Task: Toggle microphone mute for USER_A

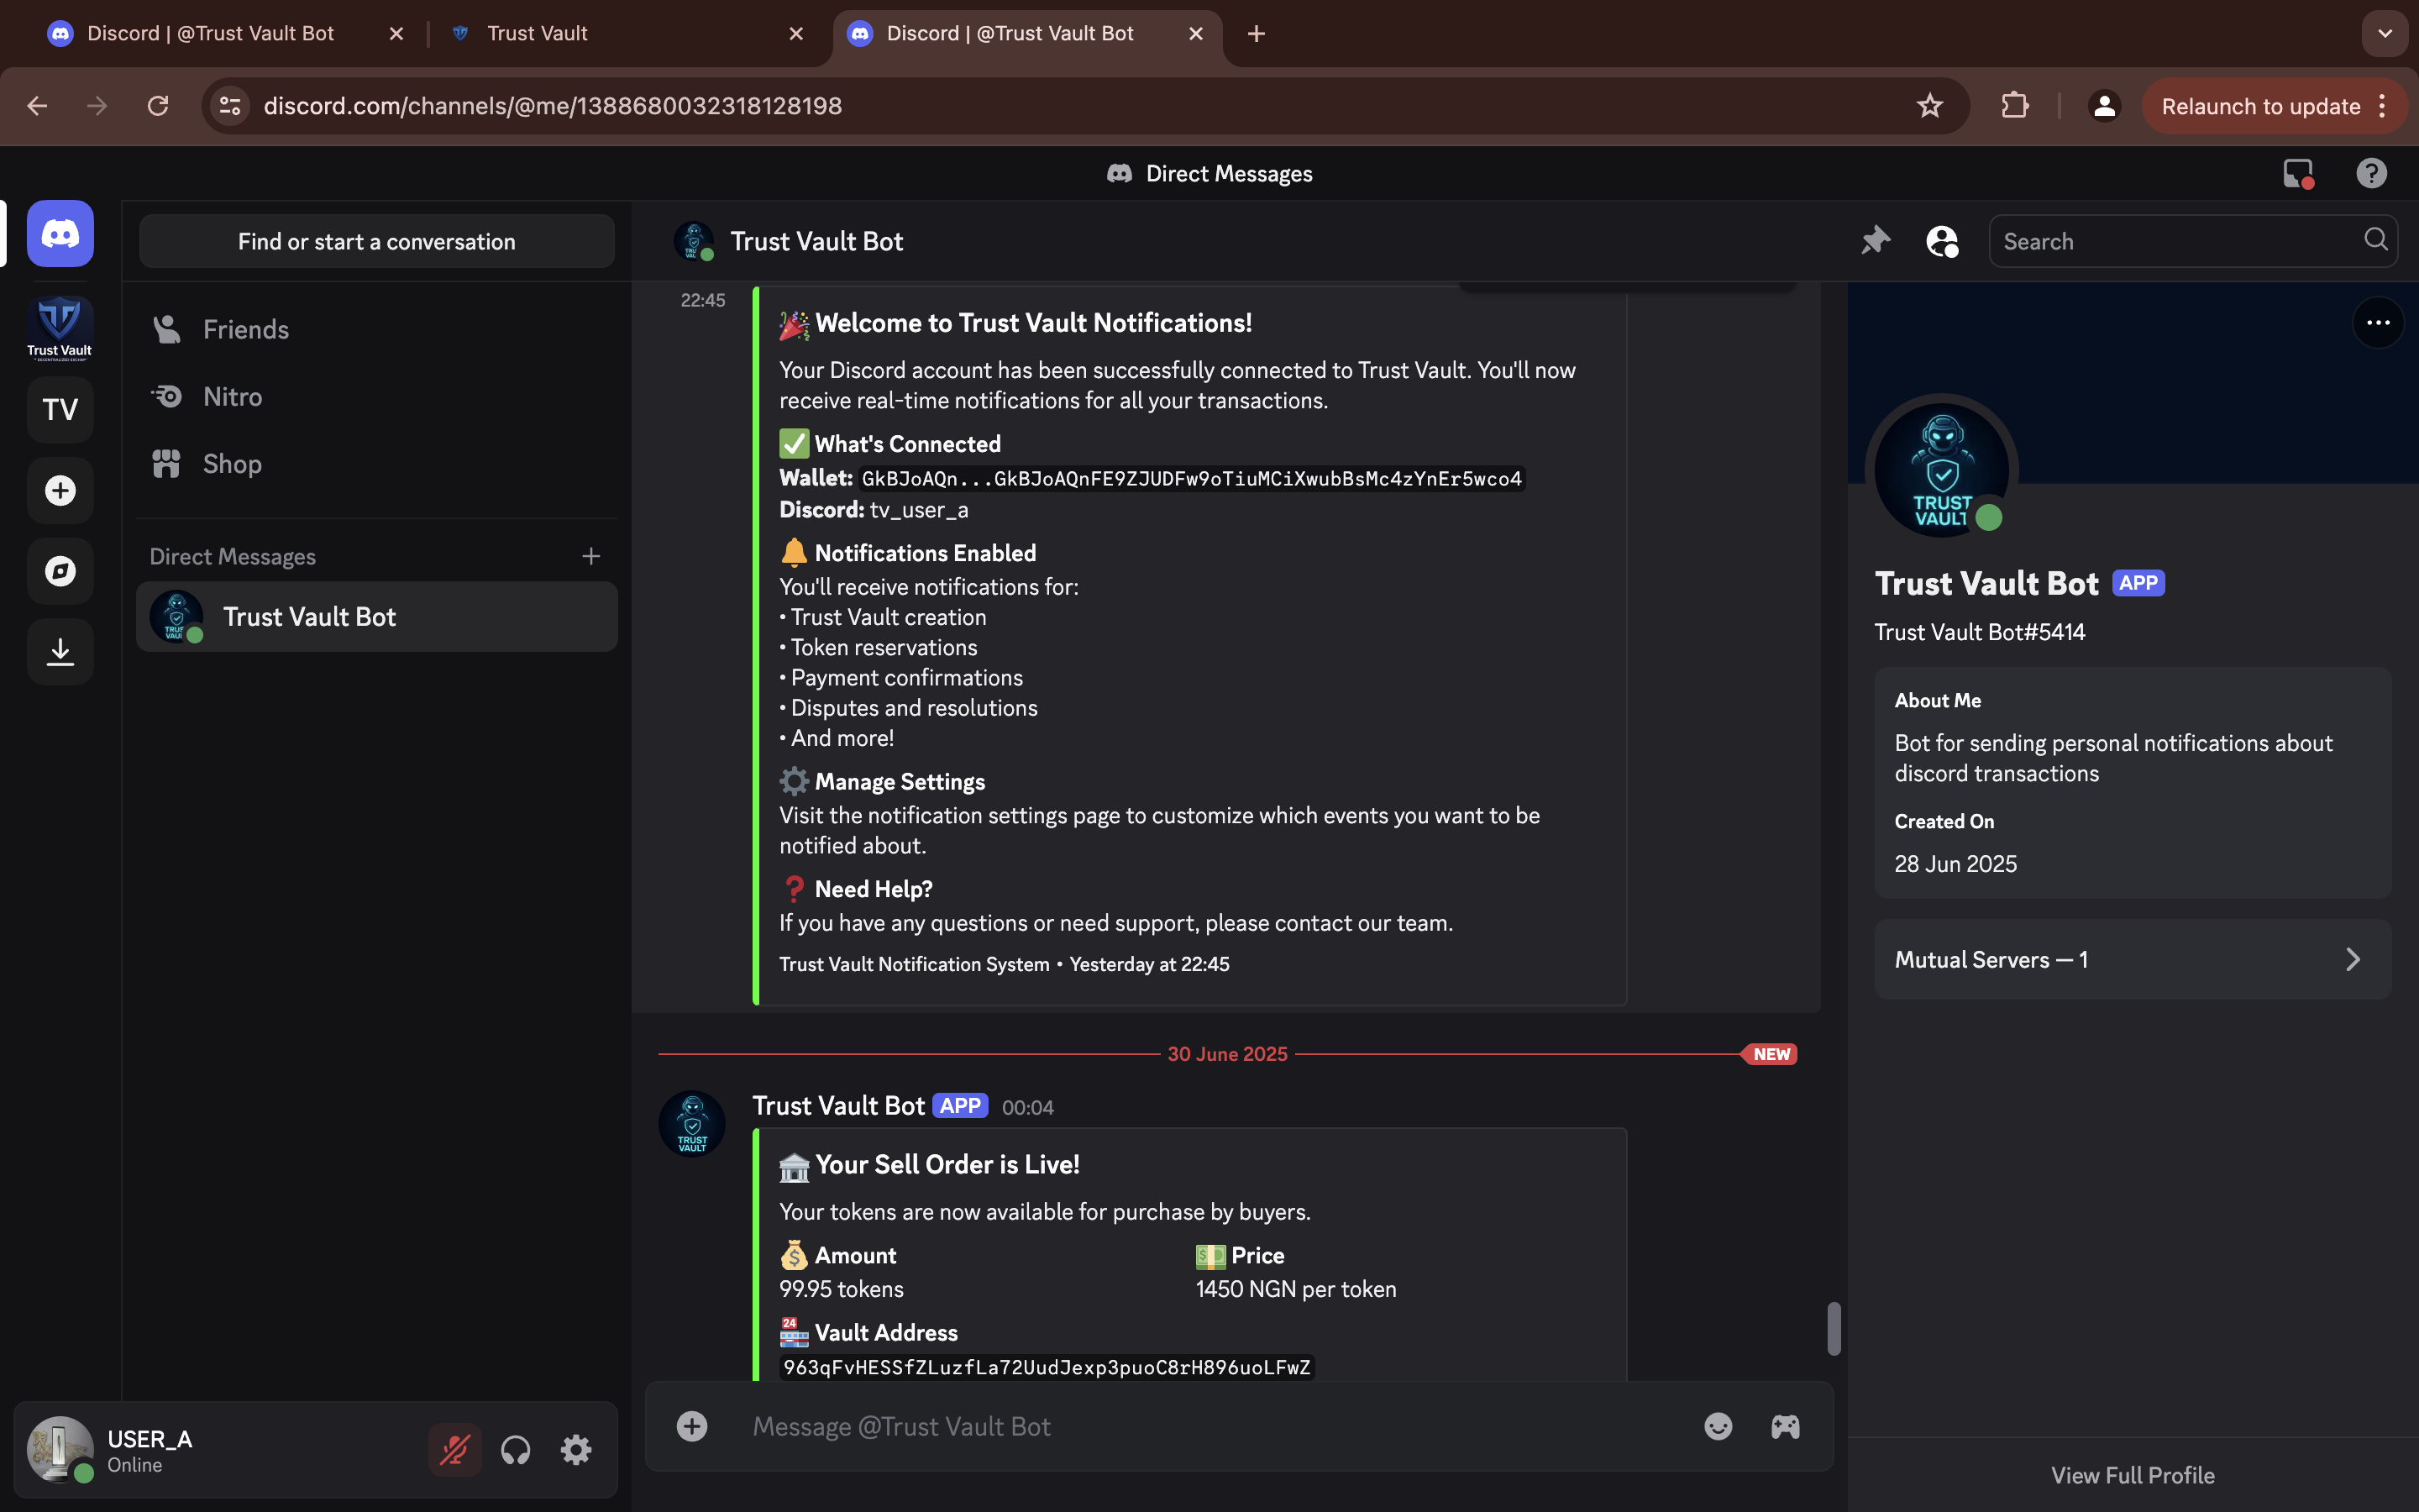Action: 454,1449
